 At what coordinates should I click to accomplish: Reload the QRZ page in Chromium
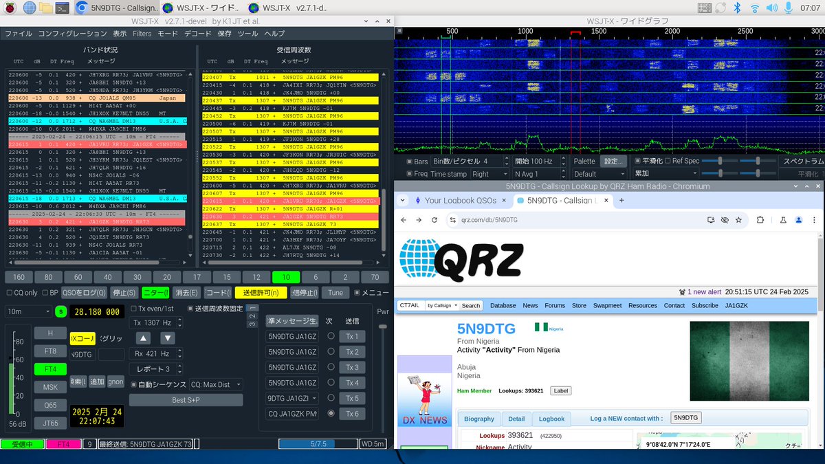pyautogui.click(x=434, y=220)
